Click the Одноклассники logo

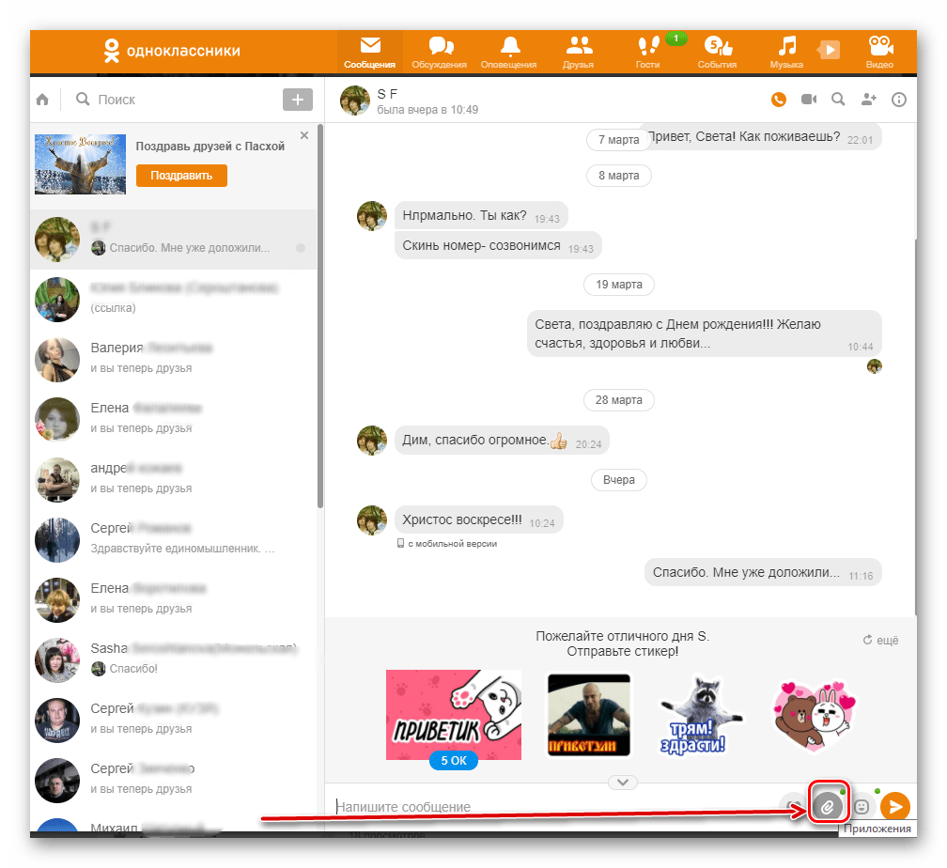(x=172, y=51)
